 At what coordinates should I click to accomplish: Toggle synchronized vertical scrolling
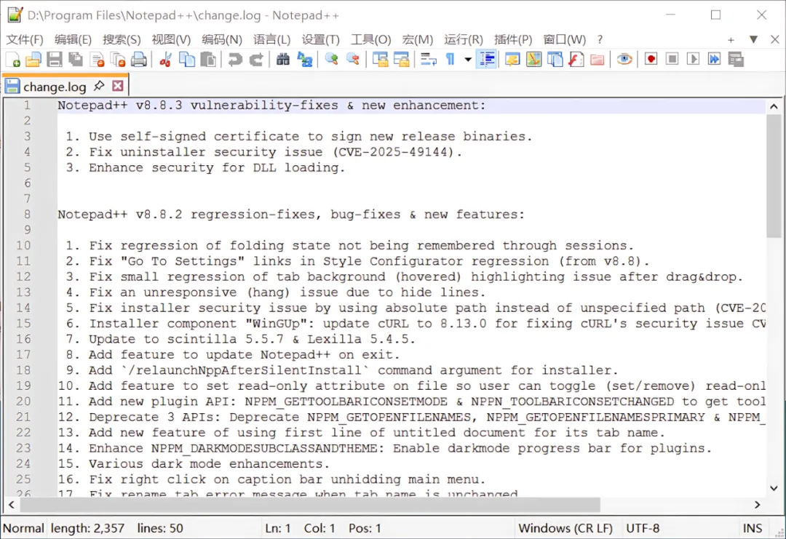click(x=380, y=60)
